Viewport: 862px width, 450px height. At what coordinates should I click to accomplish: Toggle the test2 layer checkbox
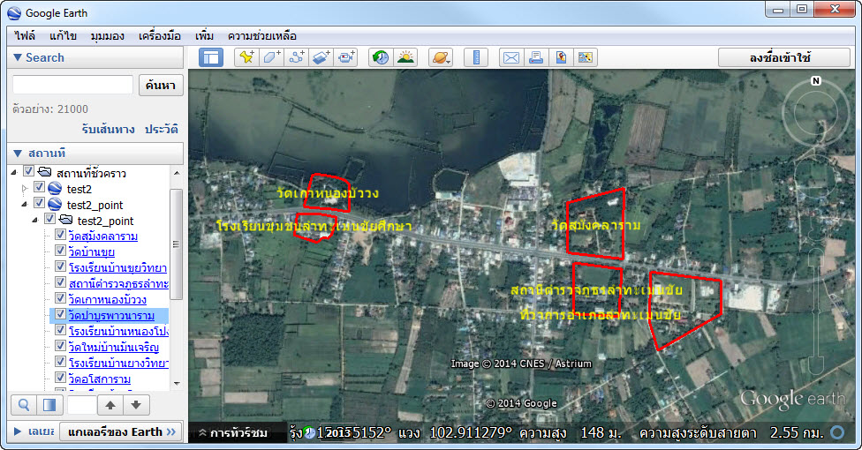[x=39, y=187]
